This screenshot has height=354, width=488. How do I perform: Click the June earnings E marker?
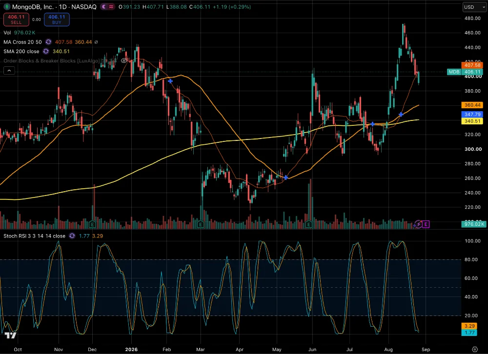pyautogui.click(x=309, y=224)
